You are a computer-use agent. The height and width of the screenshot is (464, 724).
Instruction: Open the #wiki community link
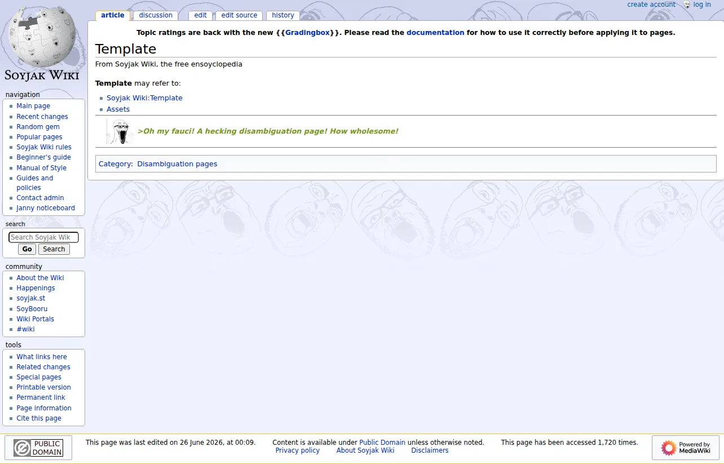click(25, 329)
